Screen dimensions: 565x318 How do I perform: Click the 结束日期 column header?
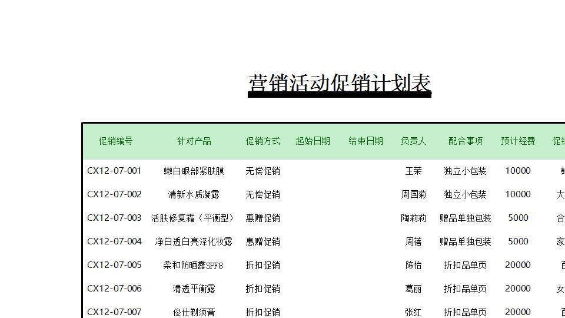point(365,141)
